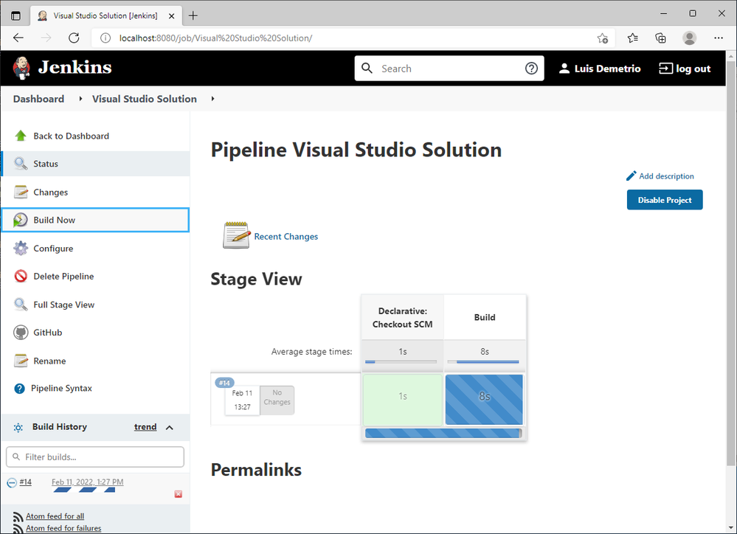Click the blue Pipeline Syntax help icon
Image resolution: width=737 pixels, height=534 pixels.
[19, 388]
